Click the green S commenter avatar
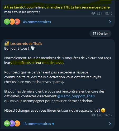 [7, 22]
